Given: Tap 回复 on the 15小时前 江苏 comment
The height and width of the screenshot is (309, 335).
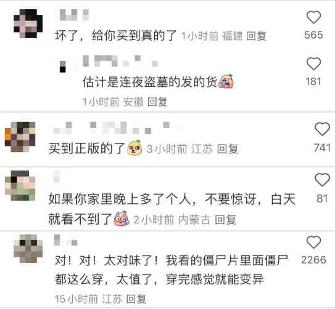Looking at the screenshot, I should (x=136, y=299).
